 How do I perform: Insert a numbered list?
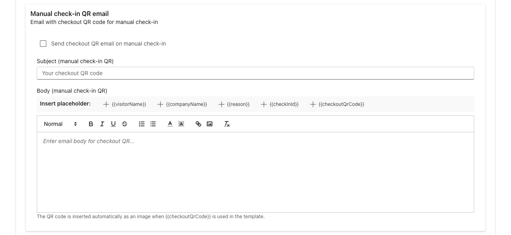(x=142, y=124)
